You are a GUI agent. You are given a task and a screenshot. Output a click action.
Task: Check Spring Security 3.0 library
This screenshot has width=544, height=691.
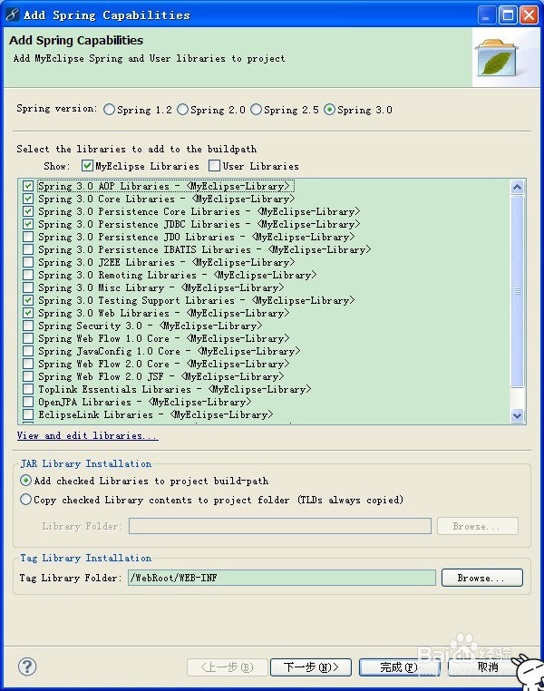28,326
